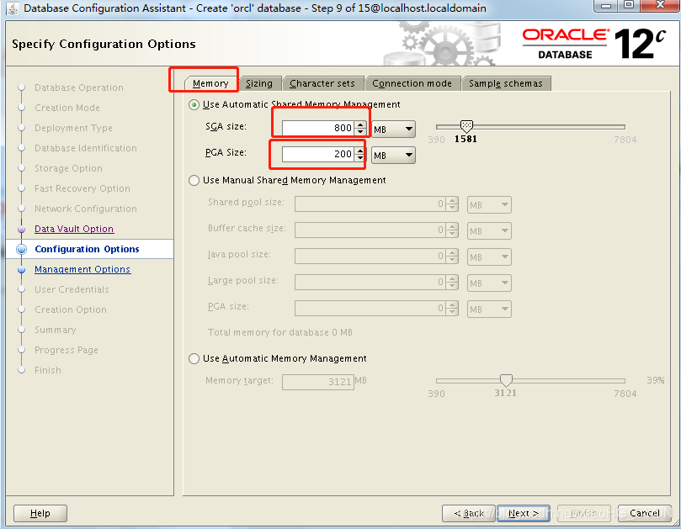This screenshot has height=529, width=681.
Task: Click Fast Recovery Option step
Action: [82, 188]
